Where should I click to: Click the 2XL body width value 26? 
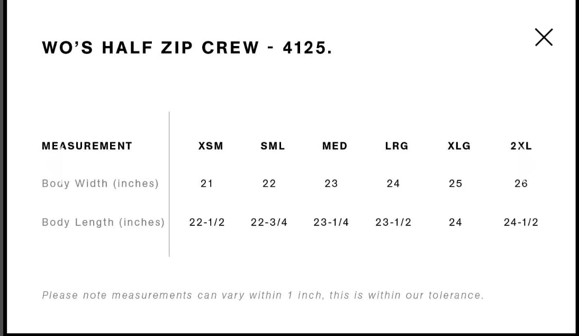[521, 184]
